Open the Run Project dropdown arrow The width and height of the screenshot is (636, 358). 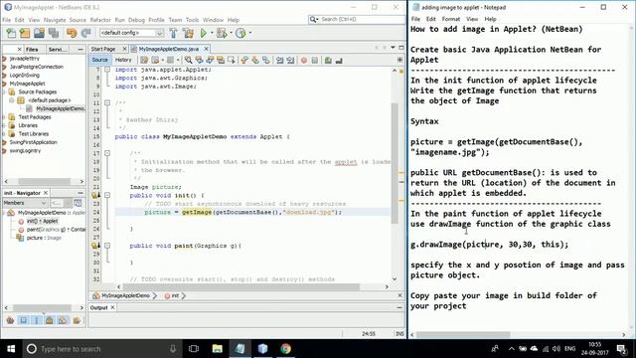point(212,33)
